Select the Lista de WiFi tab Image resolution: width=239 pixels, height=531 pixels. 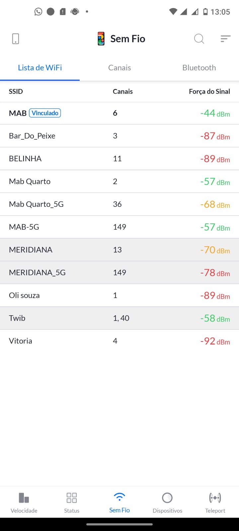click(x=40, y=68)
